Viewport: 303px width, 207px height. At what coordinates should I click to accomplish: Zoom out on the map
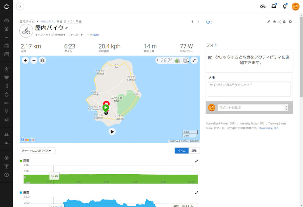tap(34, 61)
